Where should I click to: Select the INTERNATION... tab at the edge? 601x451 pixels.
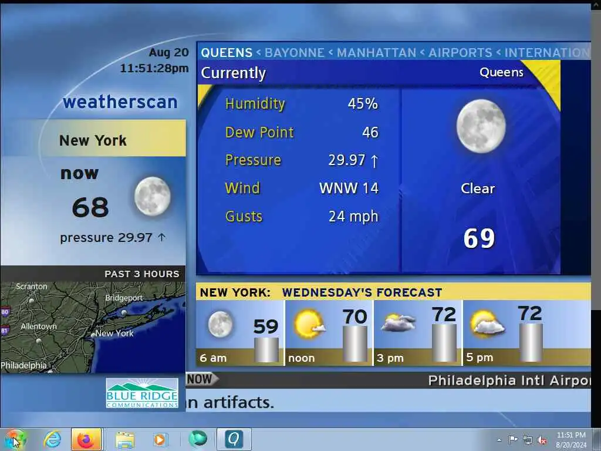(547, 52)
